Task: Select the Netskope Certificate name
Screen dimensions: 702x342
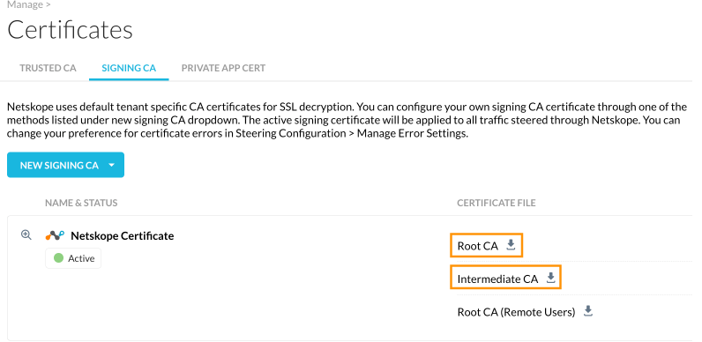Action: [123, 236]
